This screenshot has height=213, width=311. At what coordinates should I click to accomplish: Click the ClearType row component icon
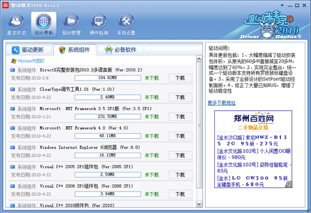click(12, 89)
